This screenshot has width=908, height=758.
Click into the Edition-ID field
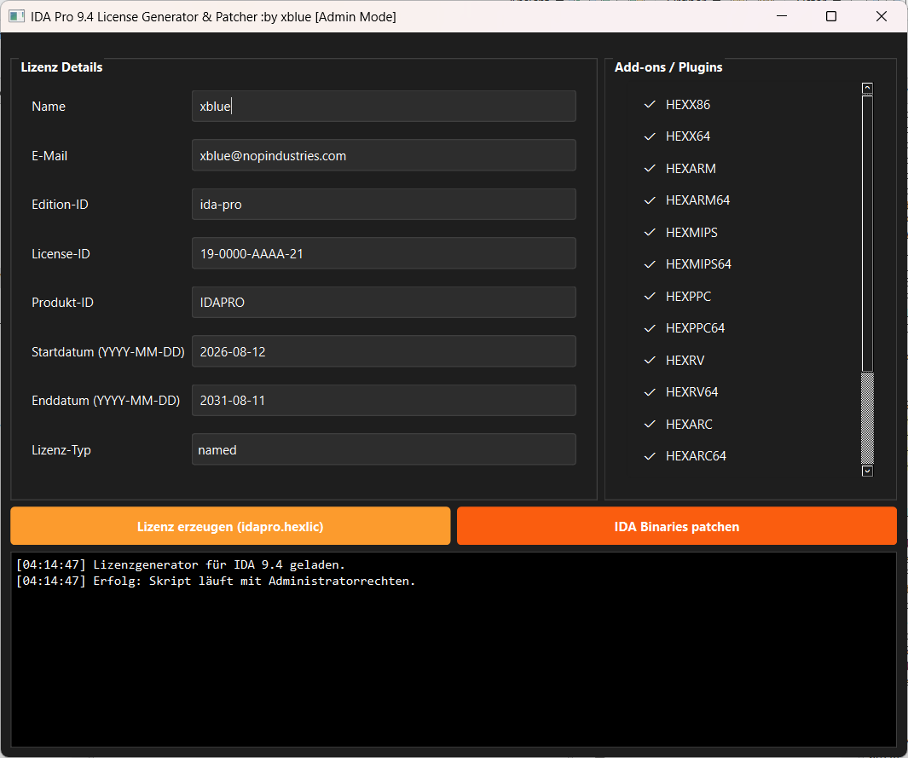coord(384,204)
